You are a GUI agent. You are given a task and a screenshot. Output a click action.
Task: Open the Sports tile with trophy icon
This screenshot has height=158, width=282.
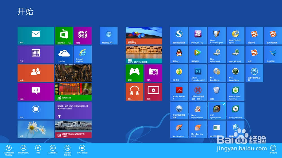[x=73, y=111]
